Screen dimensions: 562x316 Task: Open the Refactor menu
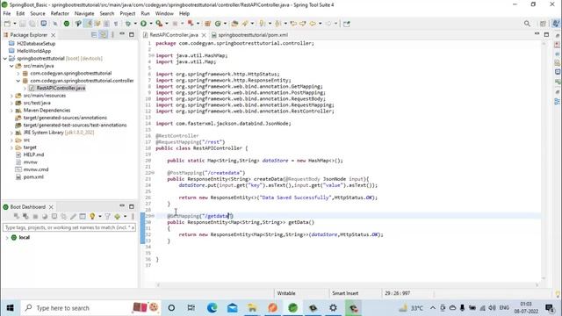[x=60, y=14]
